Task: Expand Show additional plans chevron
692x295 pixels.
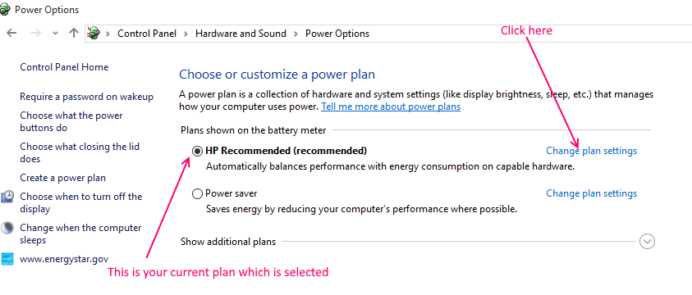Action: (x=647, y=241)
